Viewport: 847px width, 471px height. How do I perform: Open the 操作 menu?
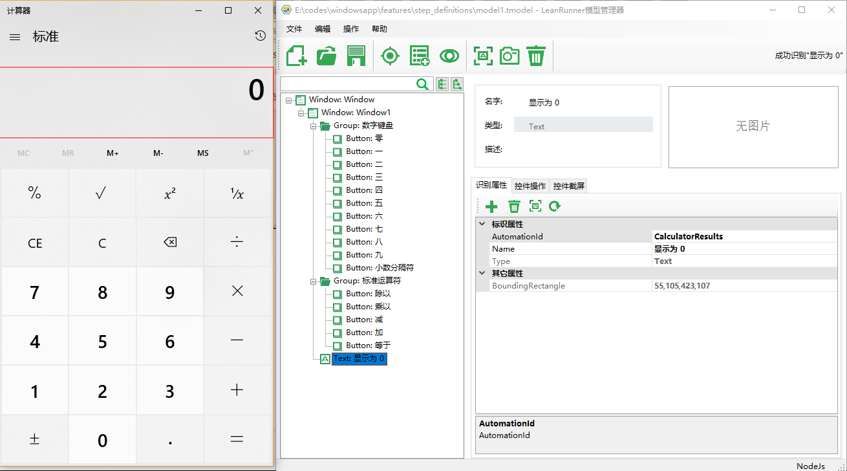pos(351,29)
